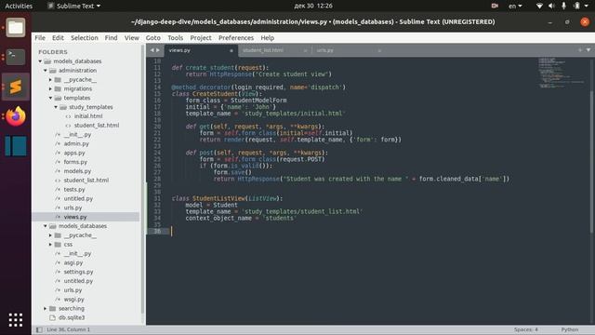Expand the administration __pycache__ folder
The image size is (595, 335).
tap(50, 79)
